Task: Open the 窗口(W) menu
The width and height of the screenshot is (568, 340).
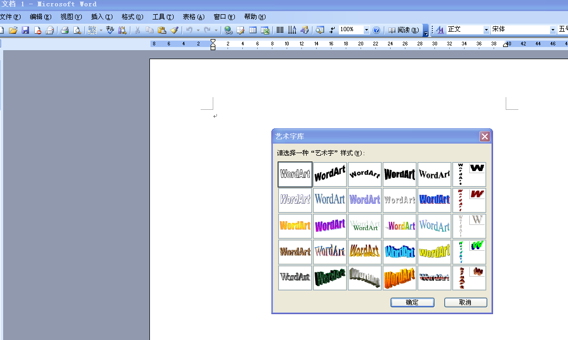Action: click(224, 17)
